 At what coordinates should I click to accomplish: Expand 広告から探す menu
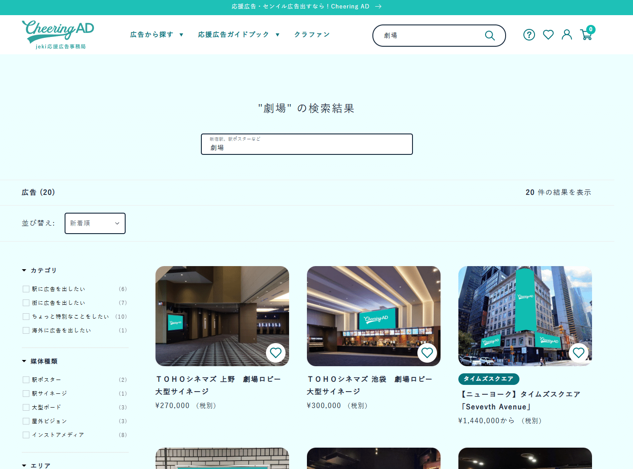click(156, 35)
